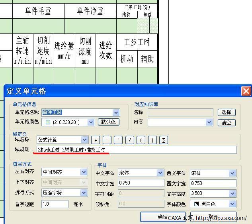
Task: Click the 清空 button
Action: pos(227,123)
